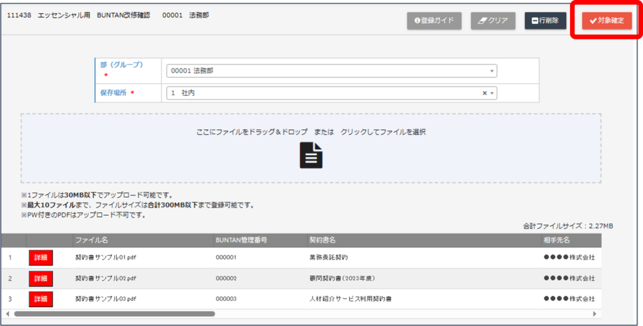Click the red 対象確定 button
The image size is (643, 326).
tap(606, 21)
